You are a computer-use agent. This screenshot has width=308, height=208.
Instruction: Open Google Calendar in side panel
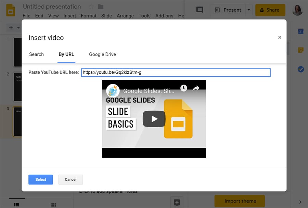pyautogui.click(x=301, y=31)
